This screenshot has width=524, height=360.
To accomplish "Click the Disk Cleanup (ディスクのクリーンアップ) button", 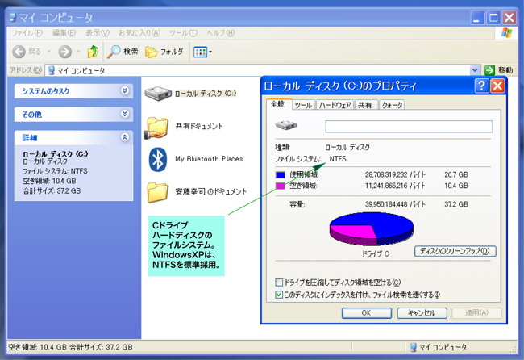I will (x=455, y=251).
